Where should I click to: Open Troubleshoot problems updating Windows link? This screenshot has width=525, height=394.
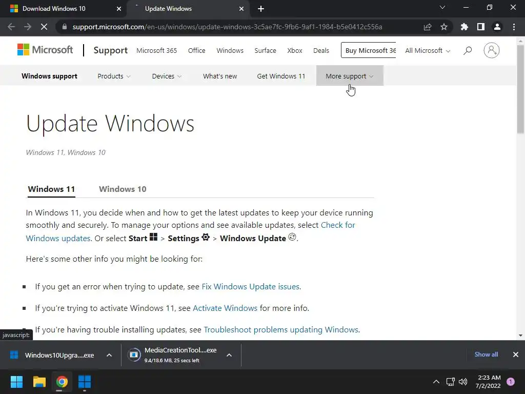281,329
